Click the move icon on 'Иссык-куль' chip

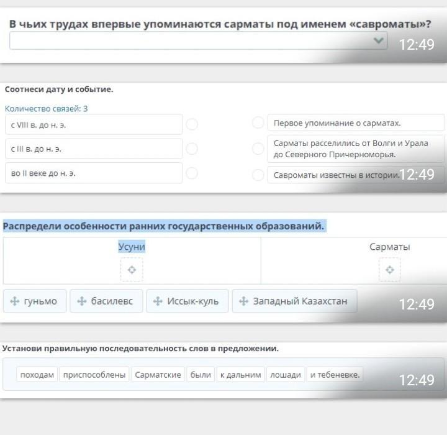[x=158, y=301]
